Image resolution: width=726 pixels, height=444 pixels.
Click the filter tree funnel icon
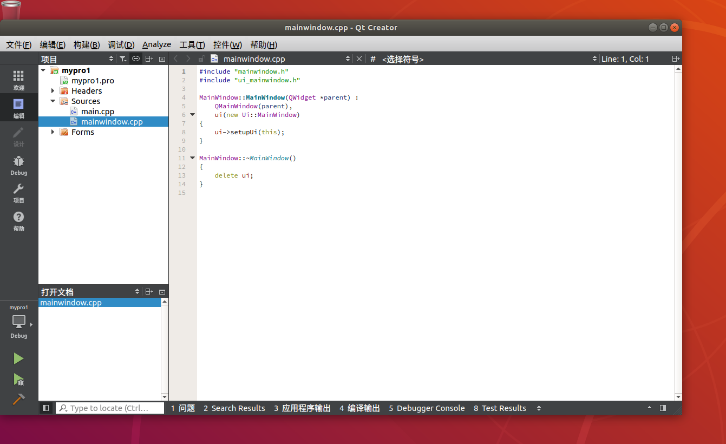pyautogui.click(x=123, y=58)
